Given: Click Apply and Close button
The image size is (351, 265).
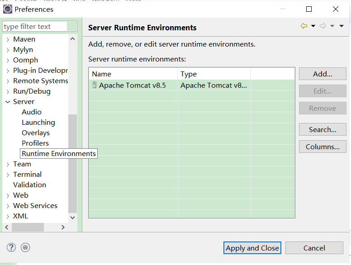Looking at the screenshot, I should coord(252,248).
